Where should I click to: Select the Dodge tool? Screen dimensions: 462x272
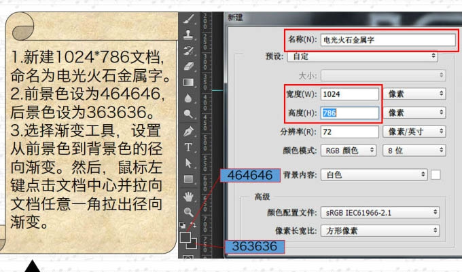pyautogui.click(x=189, y=114)
